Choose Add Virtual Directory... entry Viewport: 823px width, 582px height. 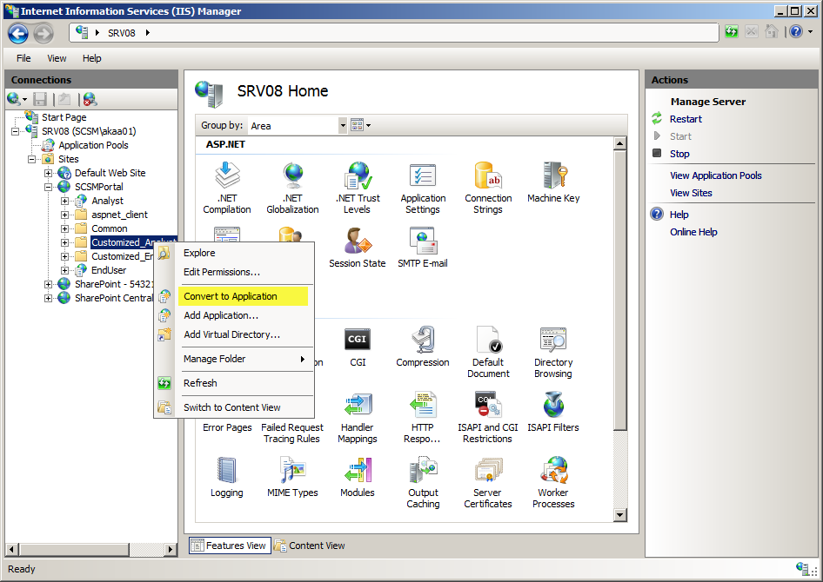click(x=234, y=334)
